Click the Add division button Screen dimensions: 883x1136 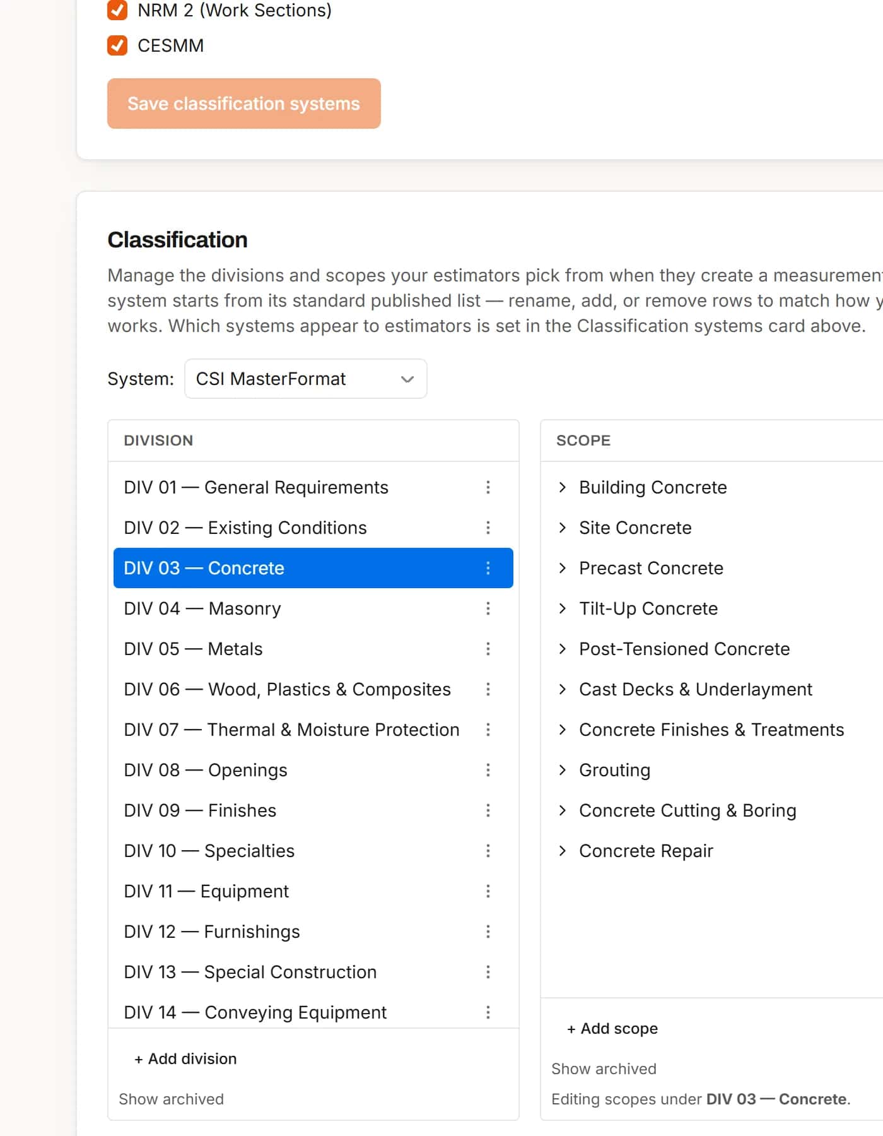pos(185,1059)
